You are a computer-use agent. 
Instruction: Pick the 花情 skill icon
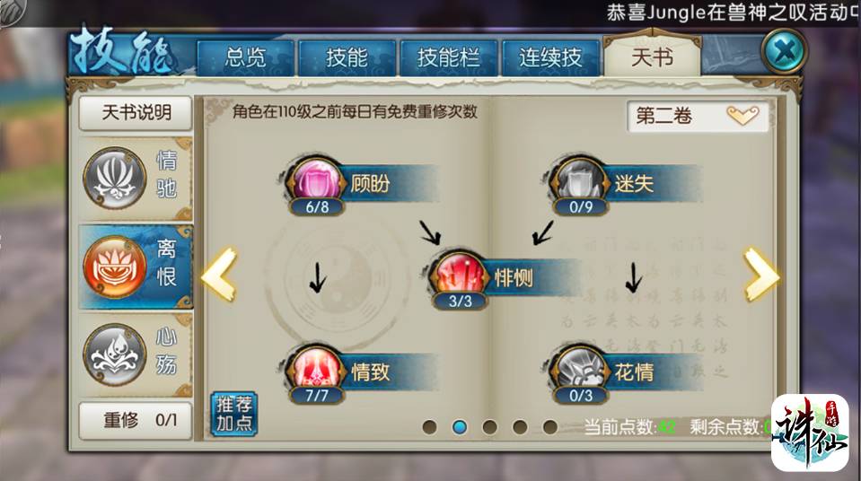coord(580,370)
